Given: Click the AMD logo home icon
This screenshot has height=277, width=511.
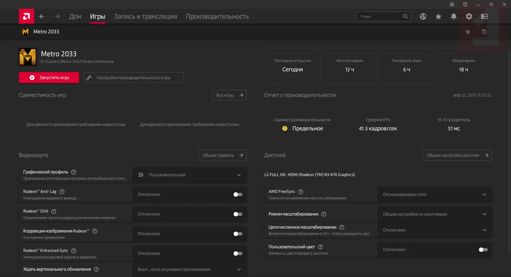Looking at the screenshot, I should pyautogui.click(x=26, y=16).
